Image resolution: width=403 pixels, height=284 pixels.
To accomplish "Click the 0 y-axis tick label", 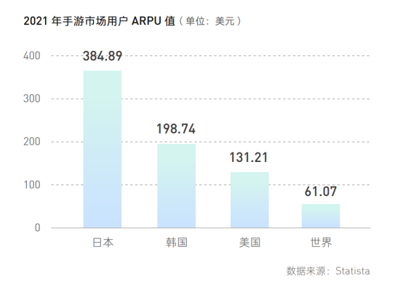I will click(38, 228).
